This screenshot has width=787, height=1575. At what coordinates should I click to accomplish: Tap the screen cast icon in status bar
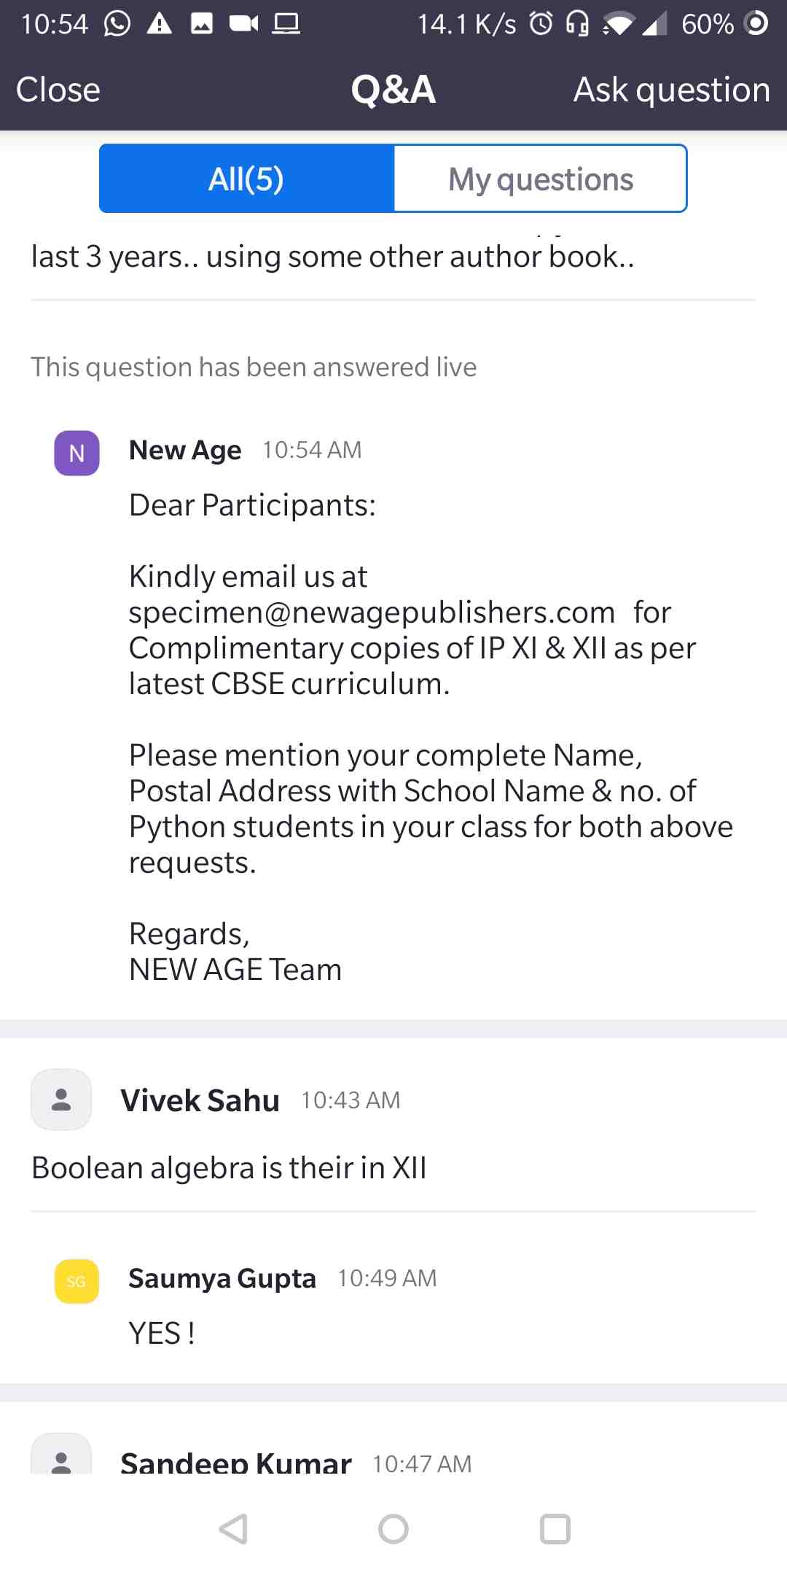tap(286, 24)
